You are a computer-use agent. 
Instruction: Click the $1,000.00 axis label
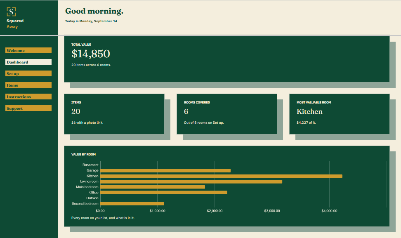tap(157, 211)
